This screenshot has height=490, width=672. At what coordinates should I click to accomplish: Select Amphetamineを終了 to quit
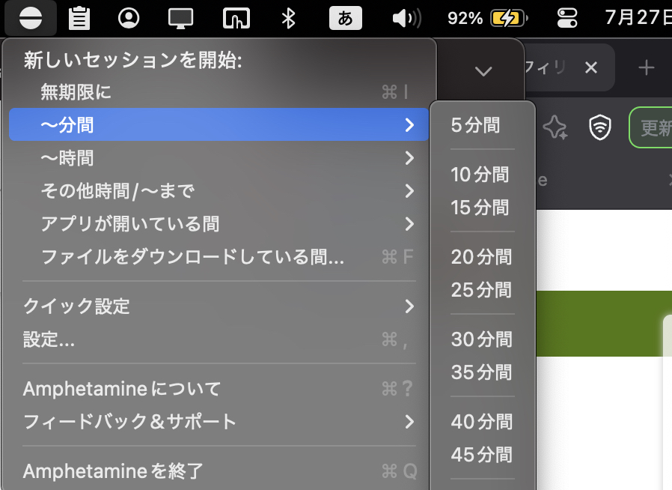219,471
